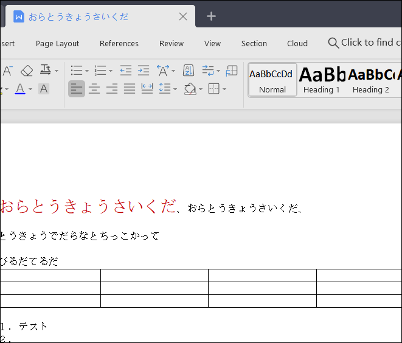Image resolution: width=402 pixels, height=343 pixels.
Task: Click the Asian layout character scaling icon
Action: click(163, 71)
